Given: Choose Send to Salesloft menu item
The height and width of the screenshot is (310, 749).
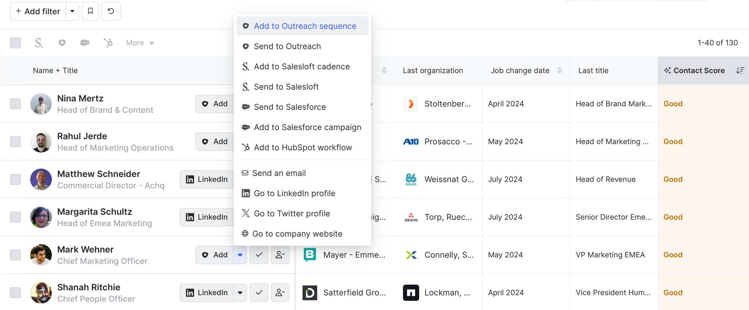Looking at the screenshot, I should tap(302, 87).
